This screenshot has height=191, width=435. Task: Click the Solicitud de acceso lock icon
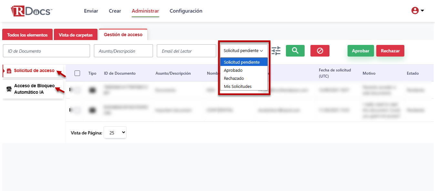coord(9,71)
